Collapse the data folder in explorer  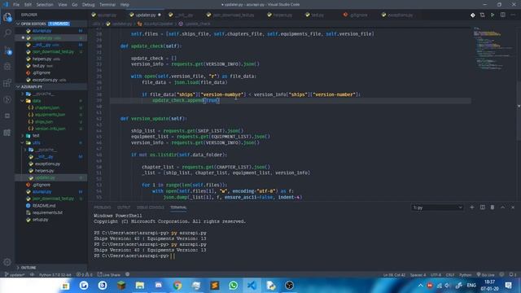[51, 101]
